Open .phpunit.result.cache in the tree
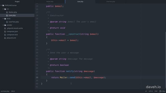Screen dimensions: 166x93 click(15, 28)
